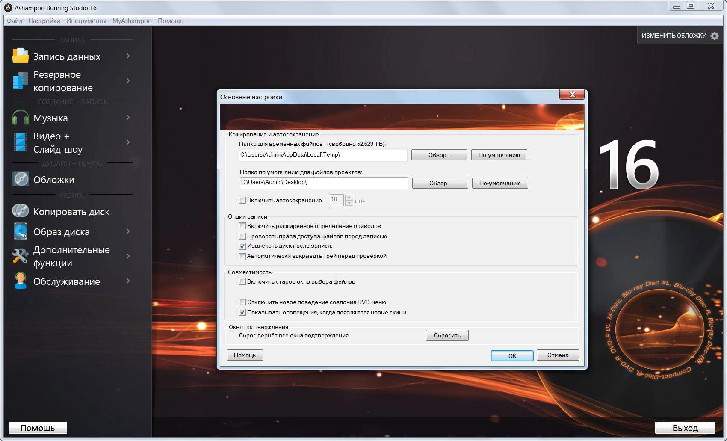Check Включить расширенное определение приводов
The height and width of the screenshot is (441, 727).
(242, 226)
